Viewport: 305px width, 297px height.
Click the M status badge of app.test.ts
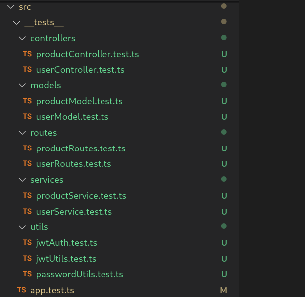coord(223,290)
